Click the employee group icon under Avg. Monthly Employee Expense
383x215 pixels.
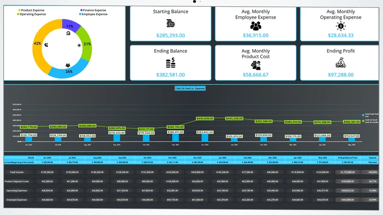point(256,26)
